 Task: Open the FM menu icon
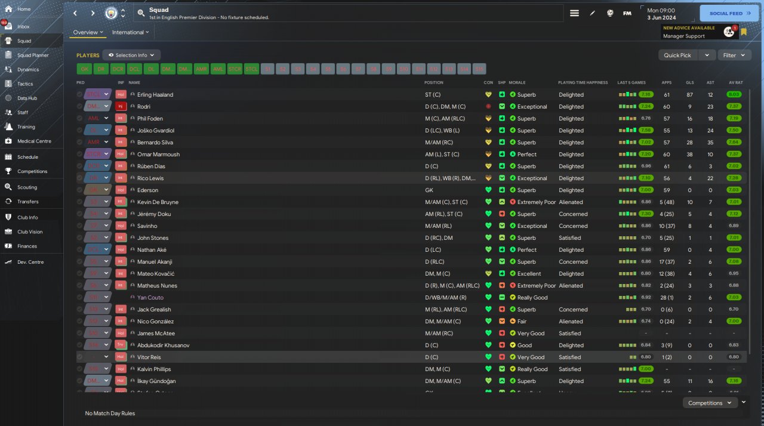[627, 13]
